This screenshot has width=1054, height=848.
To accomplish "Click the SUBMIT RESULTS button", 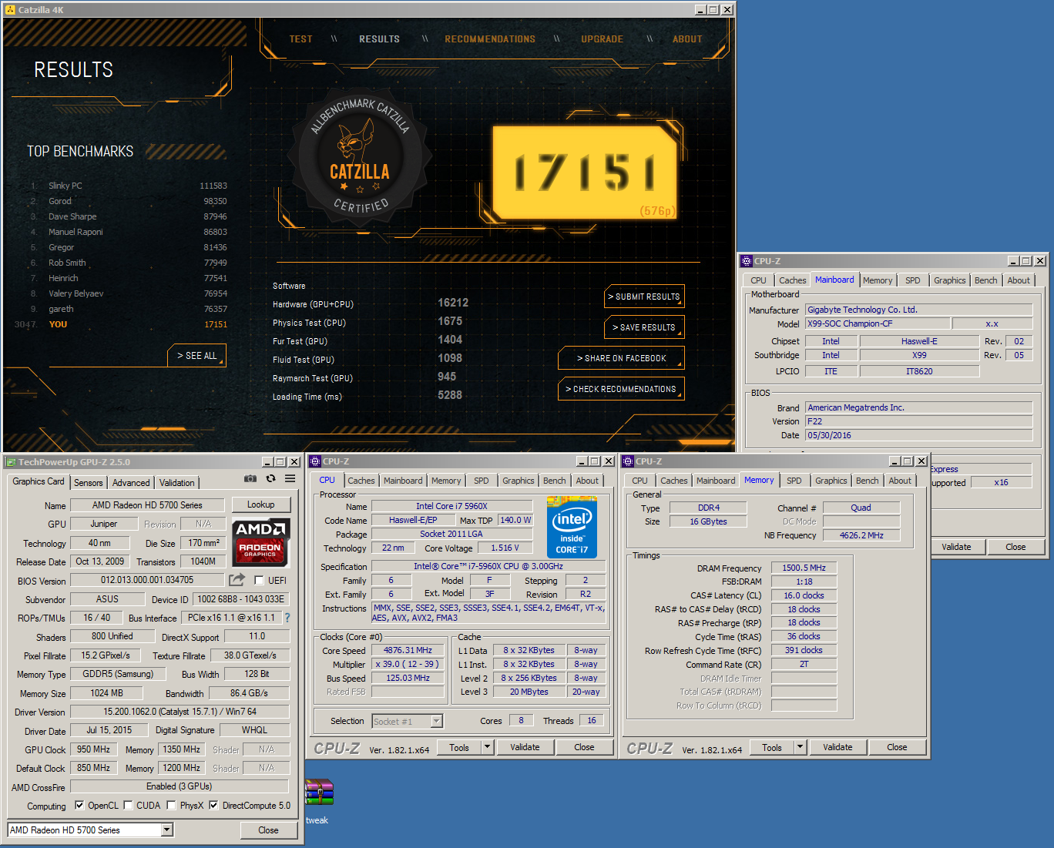I will click(645, 297).
